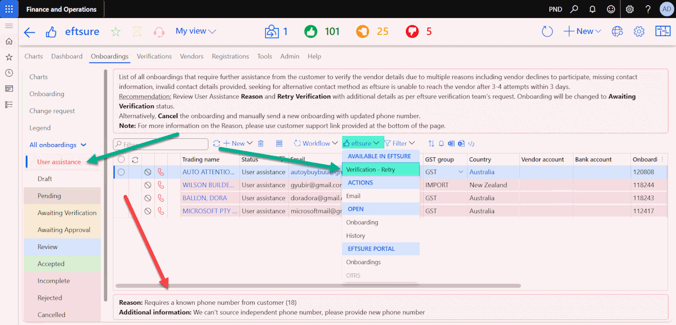
Task: Collapse the eftsure dropdown menu
Action: (x=362, y=143)
